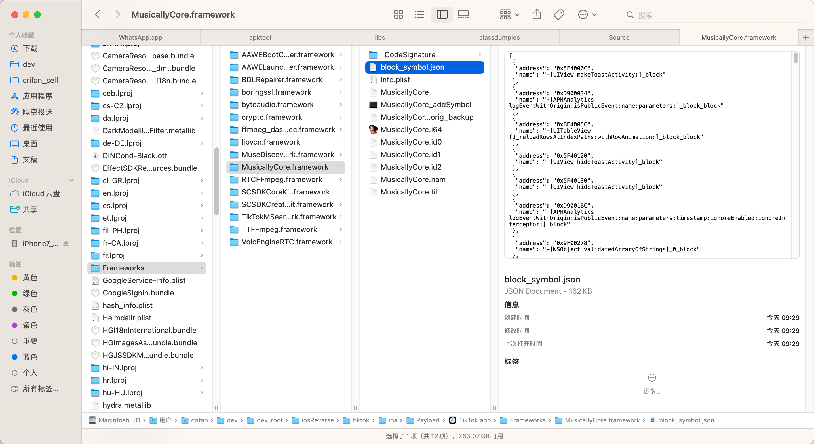Expand the byteaudio.framework chevron
This screenshot has height=444, width=814.
pos(341,105)
